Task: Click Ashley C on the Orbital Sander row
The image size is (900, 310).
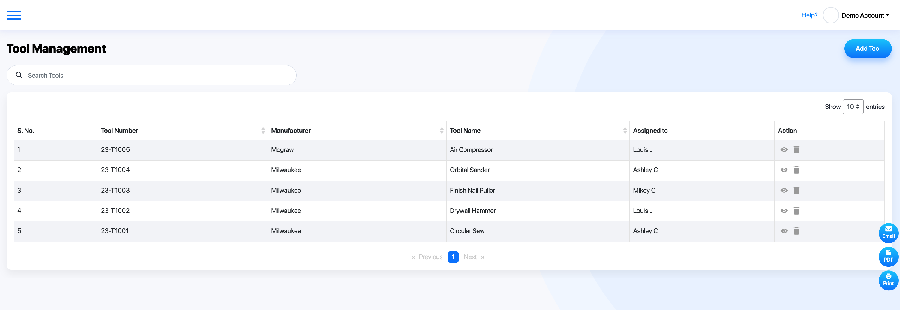Action: 645,170
